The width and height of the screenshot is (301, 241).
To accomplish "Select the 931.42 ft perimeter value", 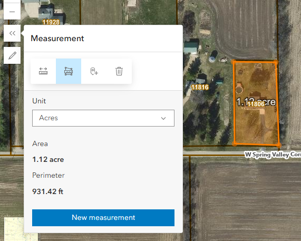I will 47,191.
